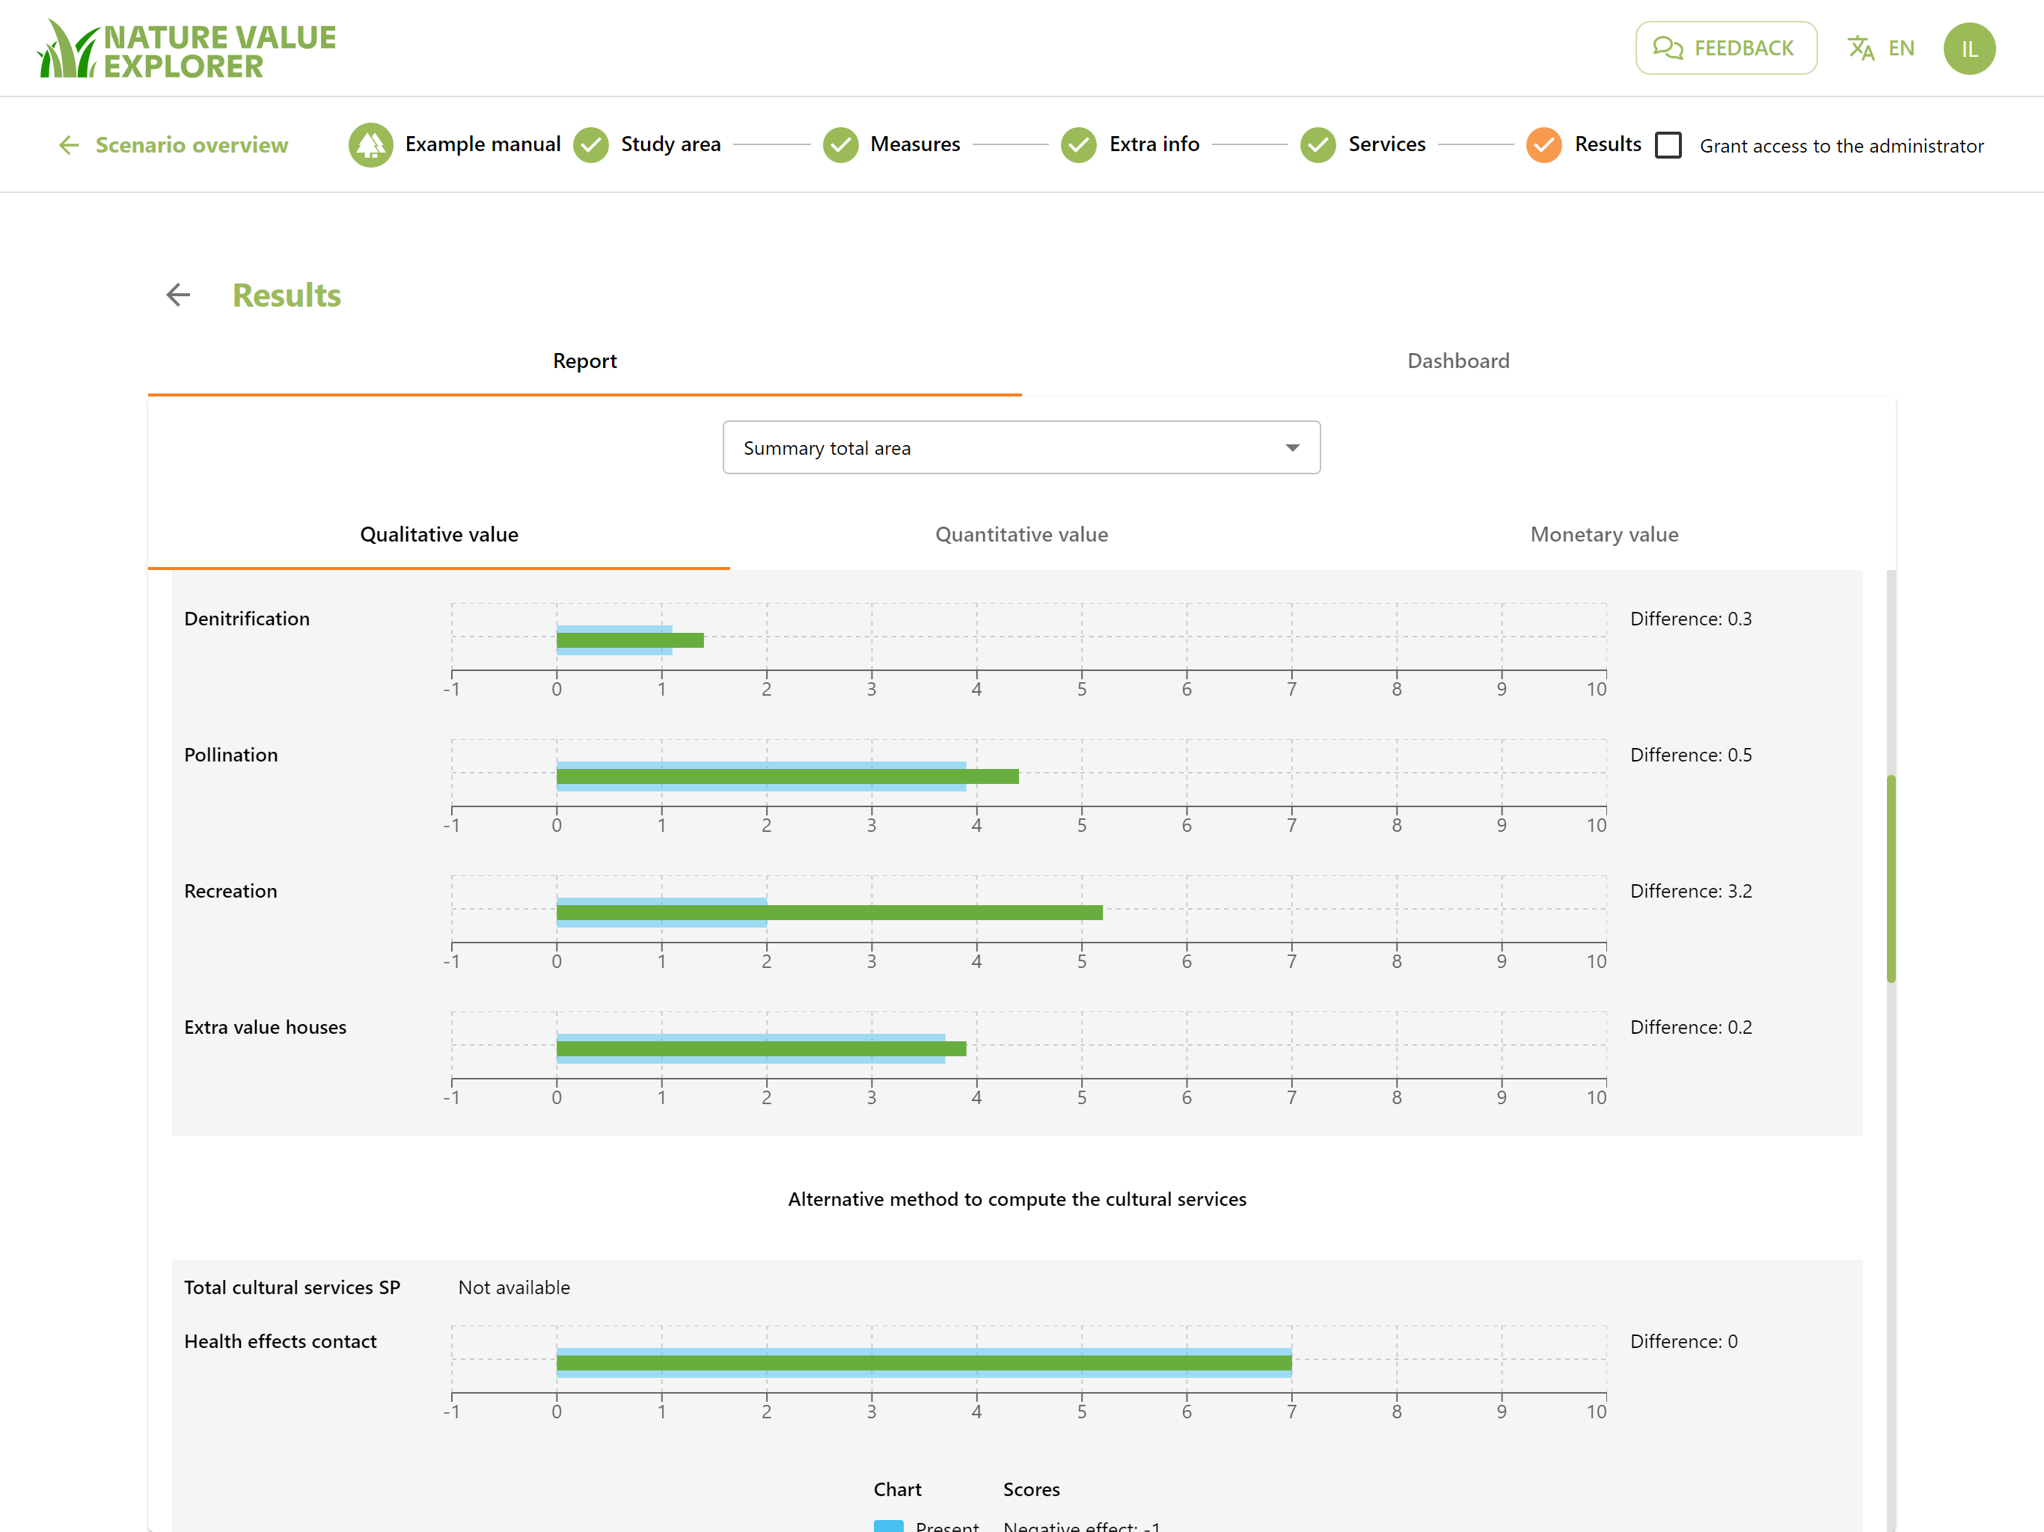Click the orange Results step icon
This screenshot has height=1532, width=2044.
click(x=1544, y=145)
